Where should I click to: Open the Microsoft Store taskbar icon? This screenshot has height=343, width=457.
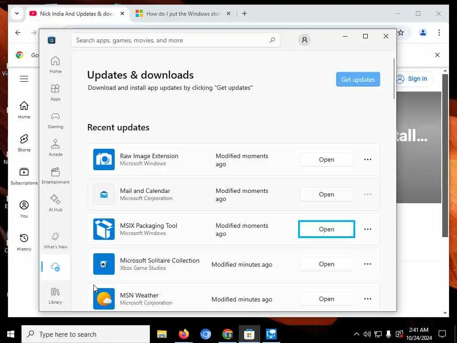pos(249,334)
